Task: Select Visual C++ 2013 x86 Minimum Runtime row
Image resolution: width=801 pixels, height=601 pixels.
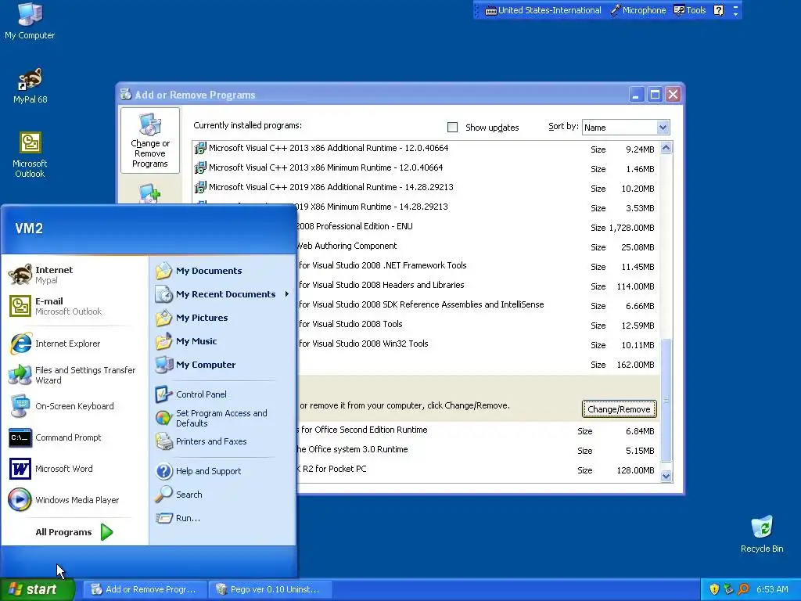Action: 426,168
